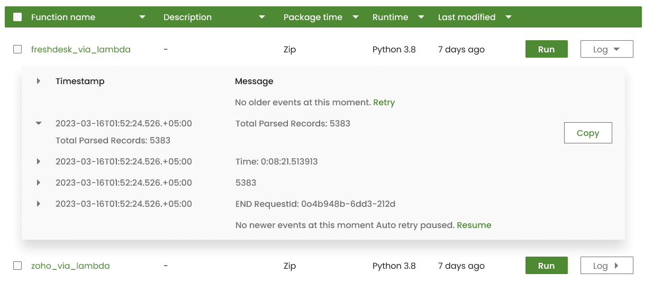Collapse the Total Parsed Records log entry
The image size is (662, 282).
coord(39,123)
